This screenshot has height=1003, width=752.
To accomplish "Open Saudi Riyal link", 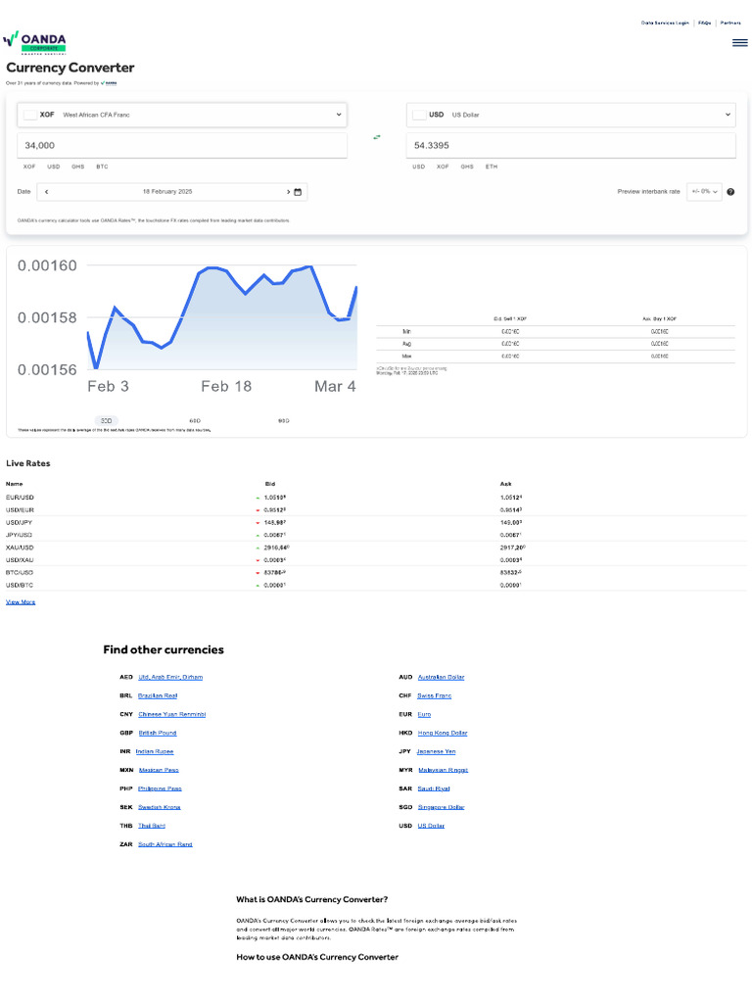I will point(434,788).
